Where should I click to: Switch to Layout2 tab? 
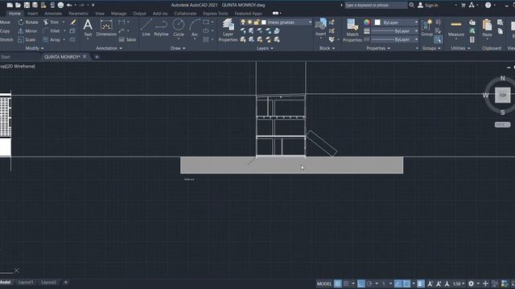[48, 282]
